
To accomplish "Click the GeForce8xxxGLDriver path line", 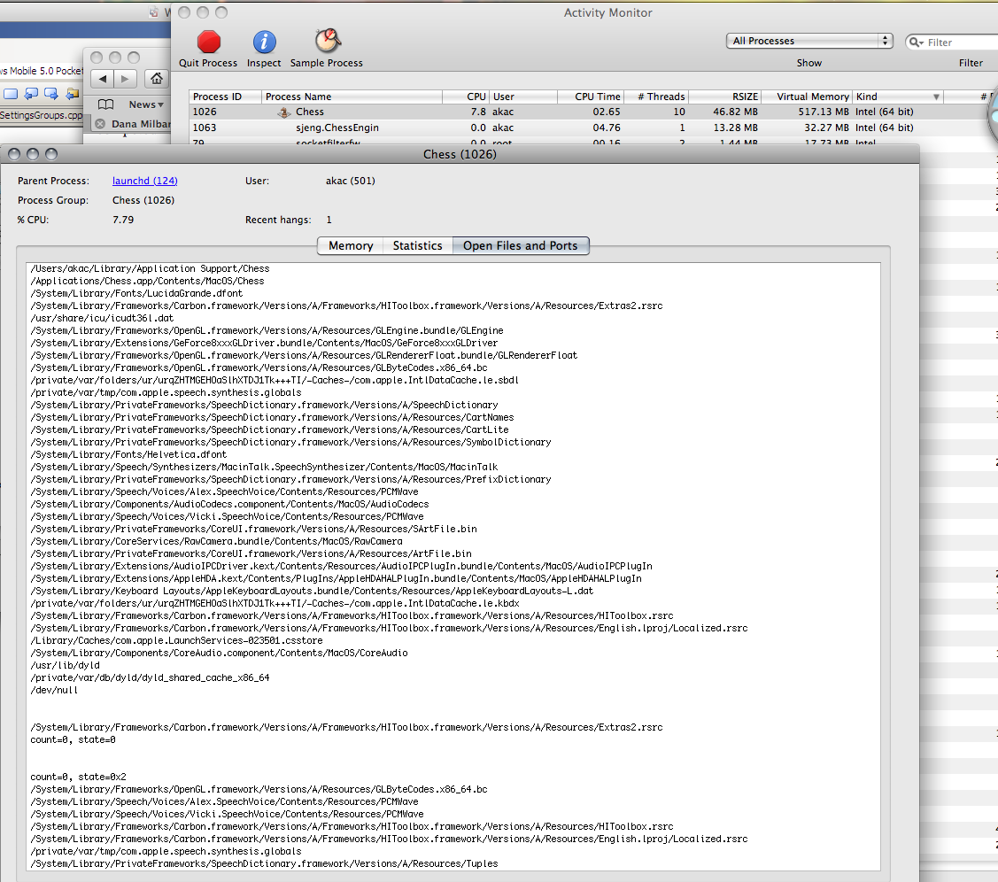I will coord(264,343).
